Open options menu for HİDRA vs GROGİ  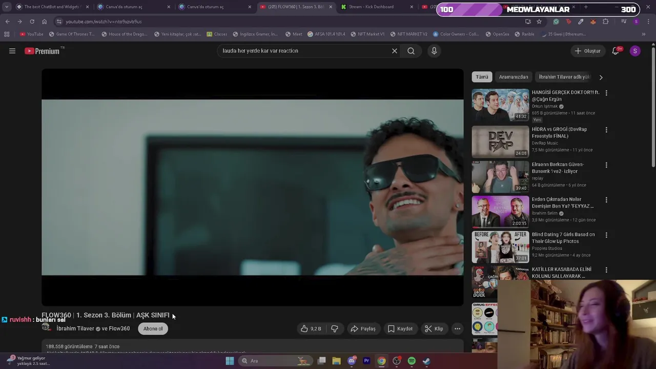point(606,130)
